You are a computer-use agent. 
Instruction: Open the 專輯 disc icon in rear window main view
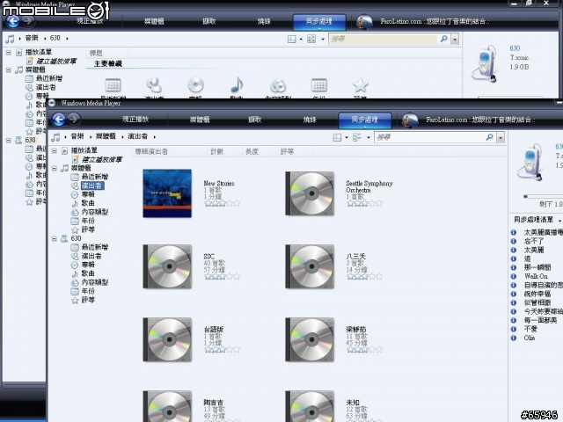click(195, 85)
